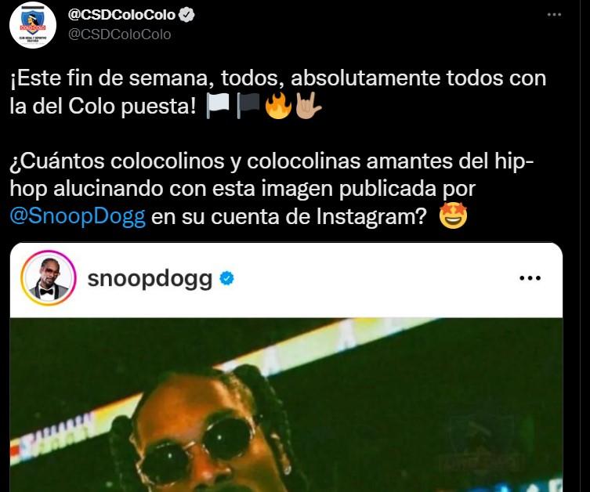The image size is (590, 492).
Task: Open the embedded Snoop Dogg photo
Action: point(286,405)
